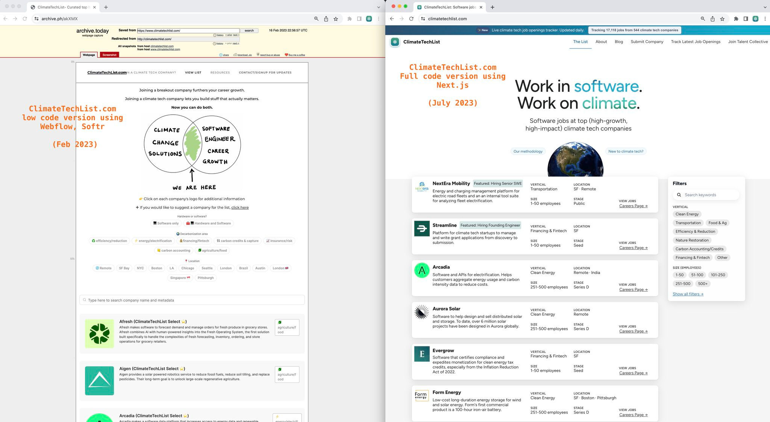
Task: Focus the Search keywords filter field
Action: (x=706, y=195)
